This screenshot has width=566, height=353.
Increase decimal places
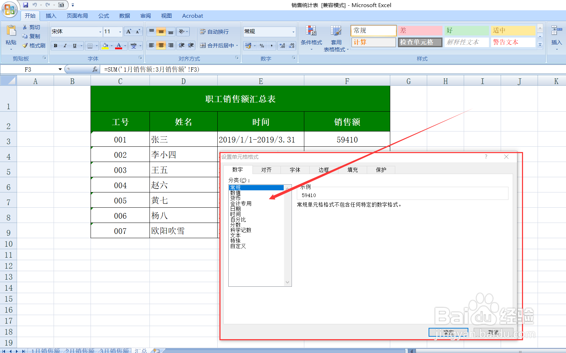[x=282, y=46]
